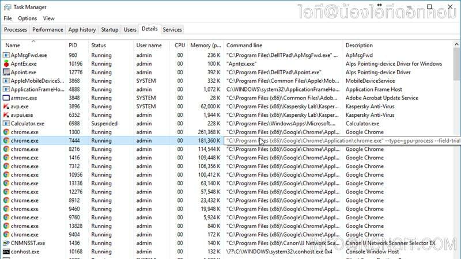The image size is (461, 259).
Task: Click the ApplicationFrameHost process icon
Action: tap(6, 89)
